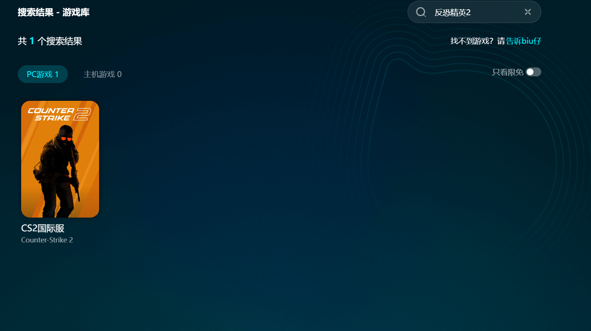This screenshot has height=331, width=591.
Task: Click the 搜索结果 - 游戏库 heading
Action: 53,12
